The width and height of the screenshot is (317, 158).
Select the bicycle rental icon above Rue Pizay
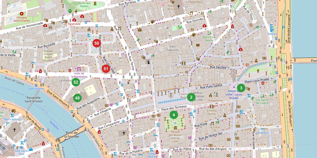coord(191,114)
